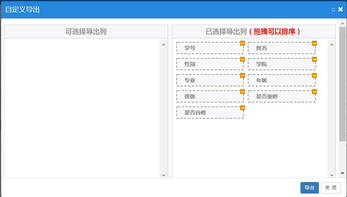The image size is (347, 197).
Task: Remove 学院 column using its minus icon
Action: coord(314,60)
